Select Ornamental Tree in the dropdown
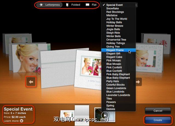Screen dimensions: 175x126 [x=118, y=39]
